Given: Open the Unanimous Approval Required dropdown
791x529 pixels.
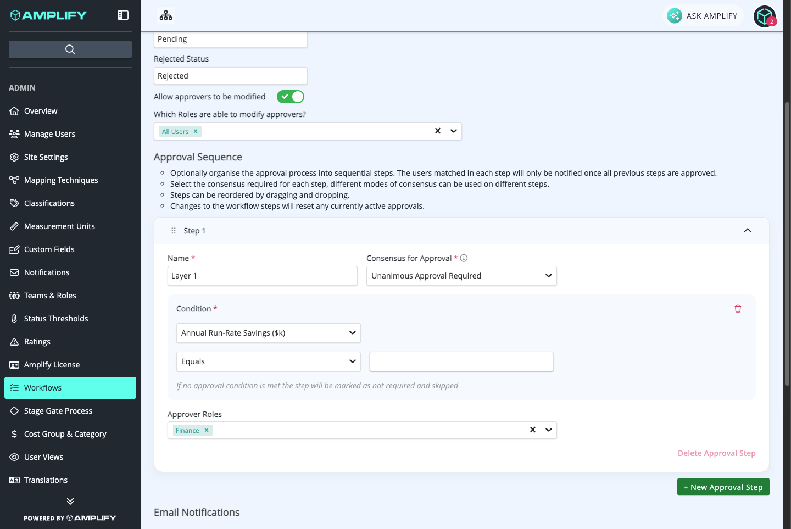Looking at the screenshot, I should [461, 276].
